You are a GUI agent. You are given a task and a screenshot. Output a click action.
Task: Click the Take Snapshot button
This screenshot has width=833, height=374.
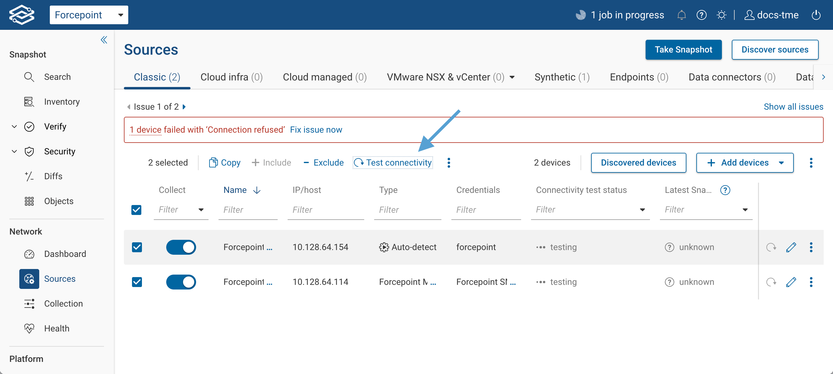[683, 49]
